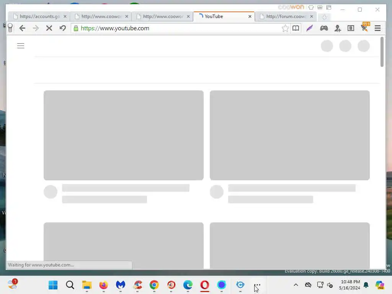Screen dimensions: 392x294
Task: Open the Windows Start menu
Action: tap(53, 285)
